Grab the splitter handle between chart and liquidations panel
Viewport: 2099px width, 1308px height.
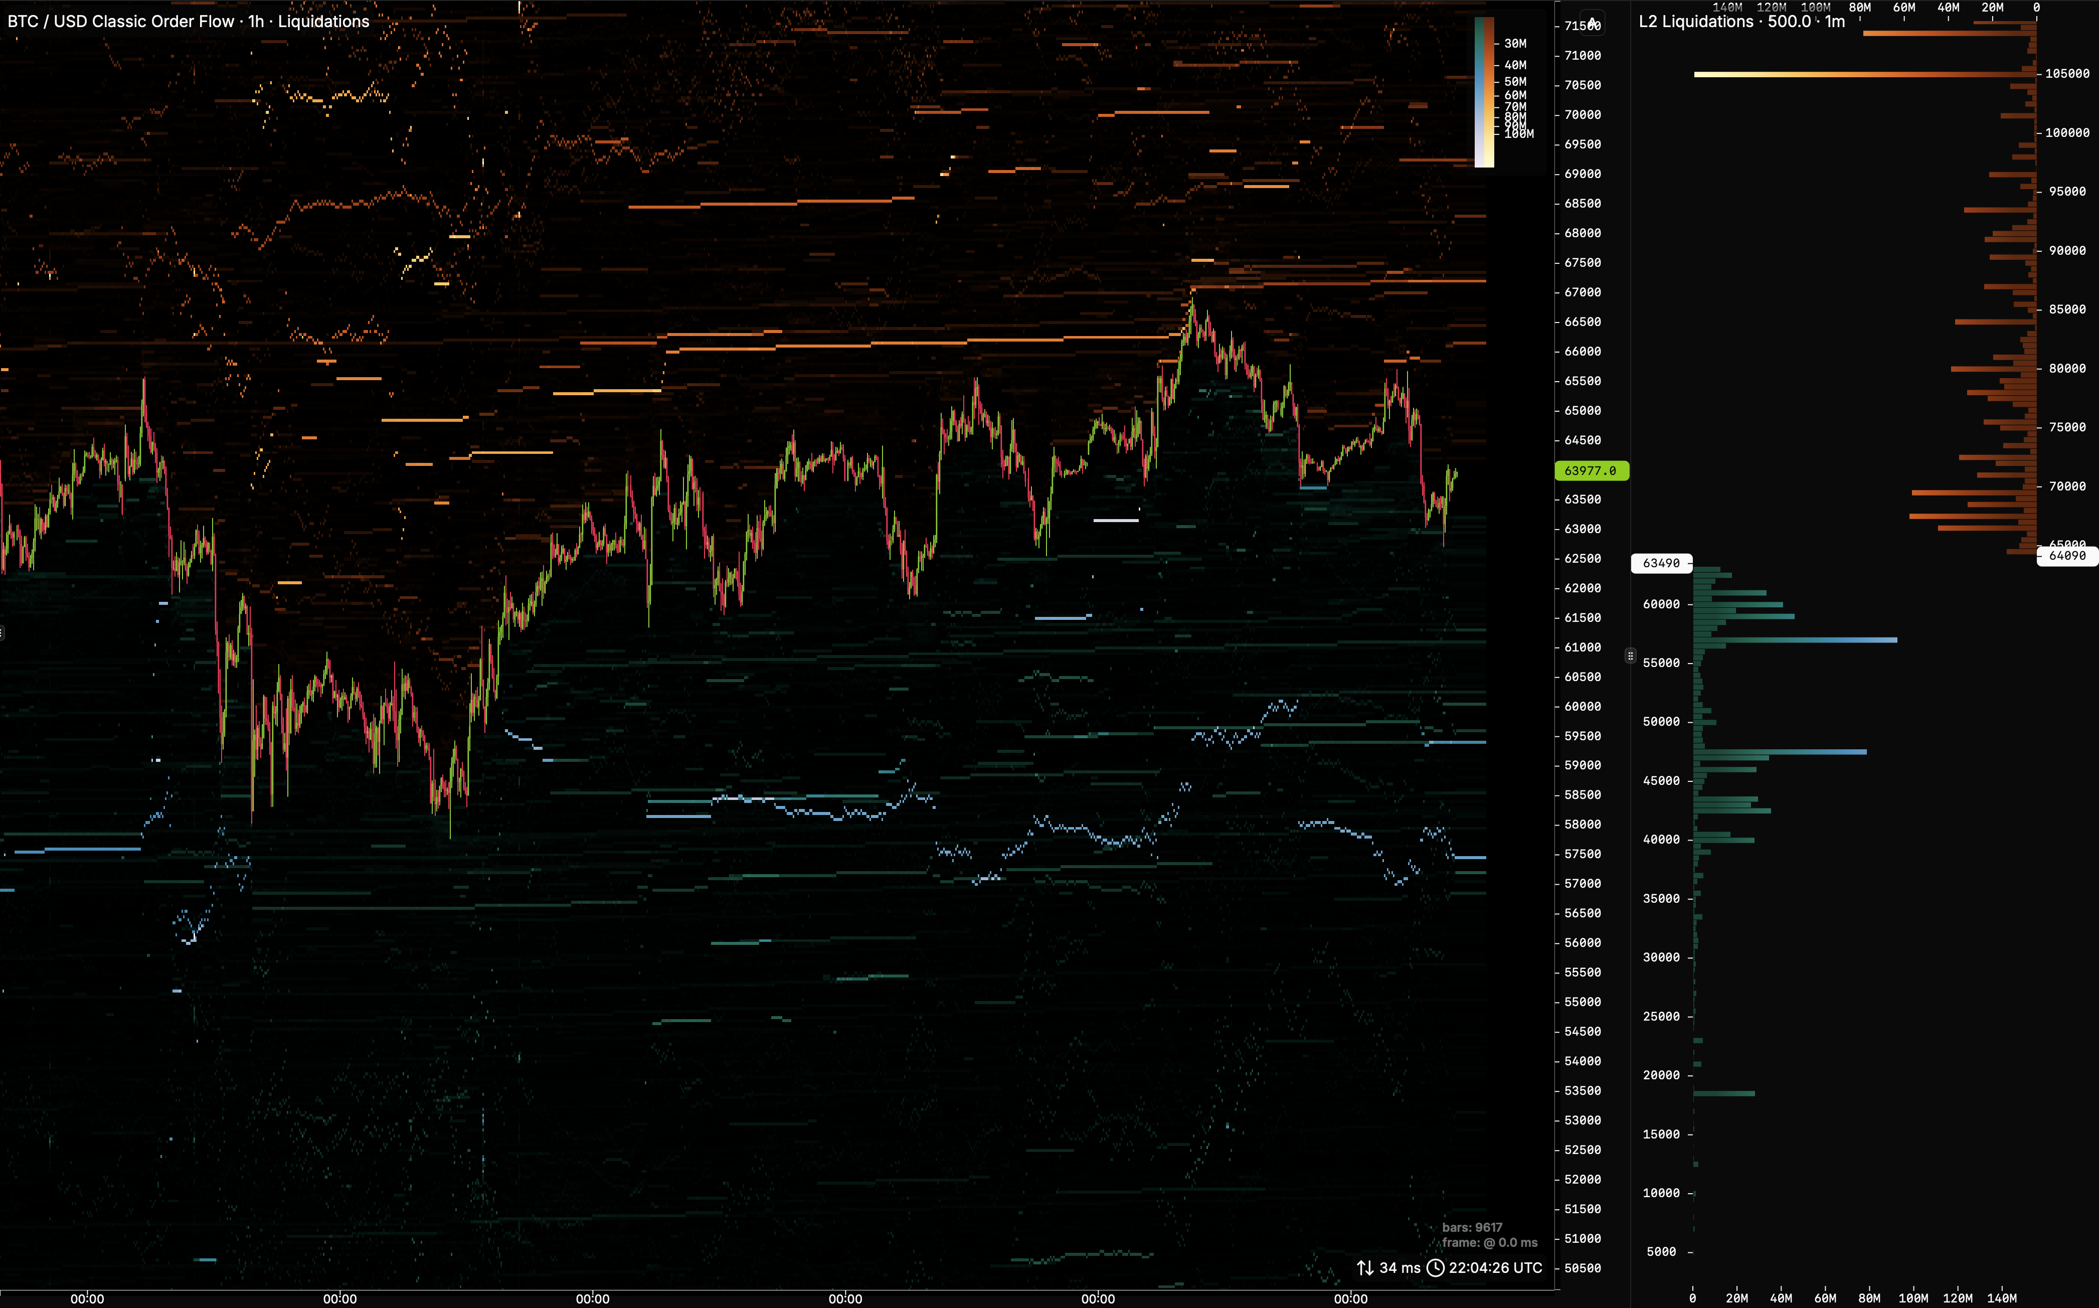1630,656
